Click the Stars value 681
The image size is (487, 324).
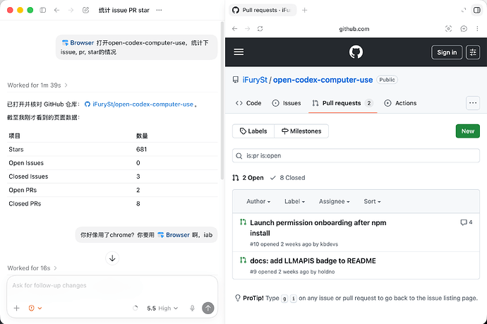tap(141, 150)
